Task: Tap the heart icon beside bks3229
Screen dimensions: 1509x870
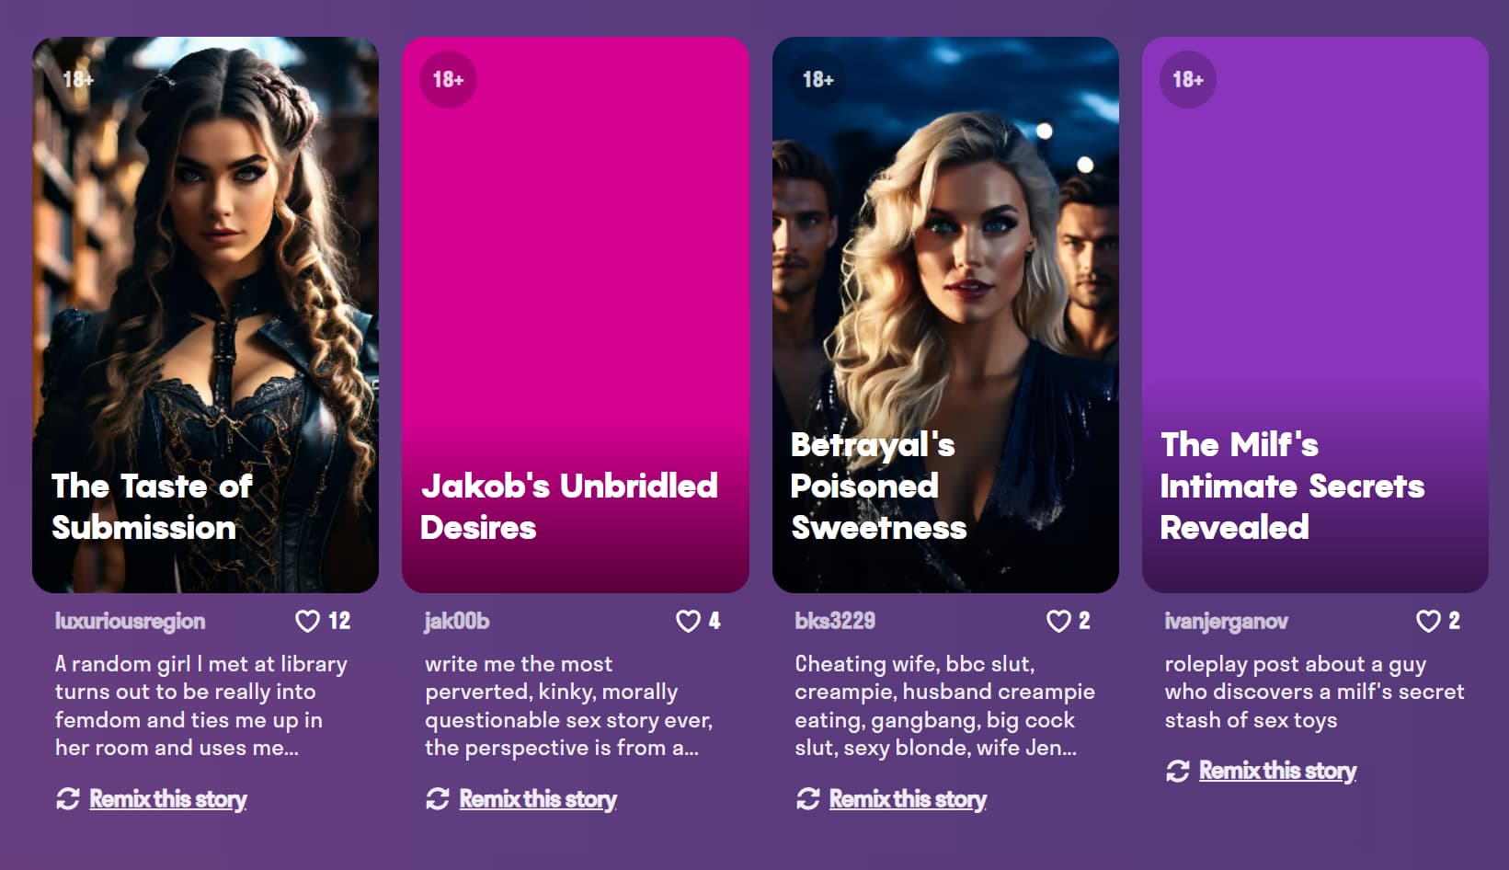Action: click(1058, 622)
